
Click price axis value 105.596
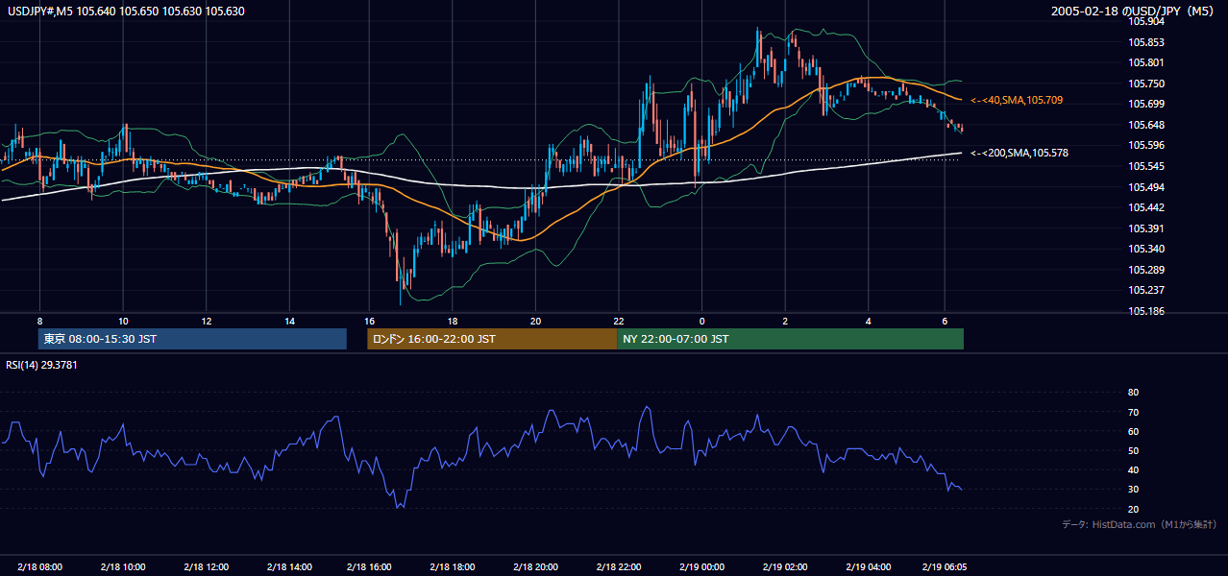point(1145,145)
